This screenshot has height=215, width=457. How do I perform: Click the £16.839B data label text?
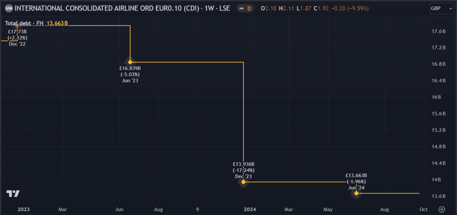[x=130, y=68]
